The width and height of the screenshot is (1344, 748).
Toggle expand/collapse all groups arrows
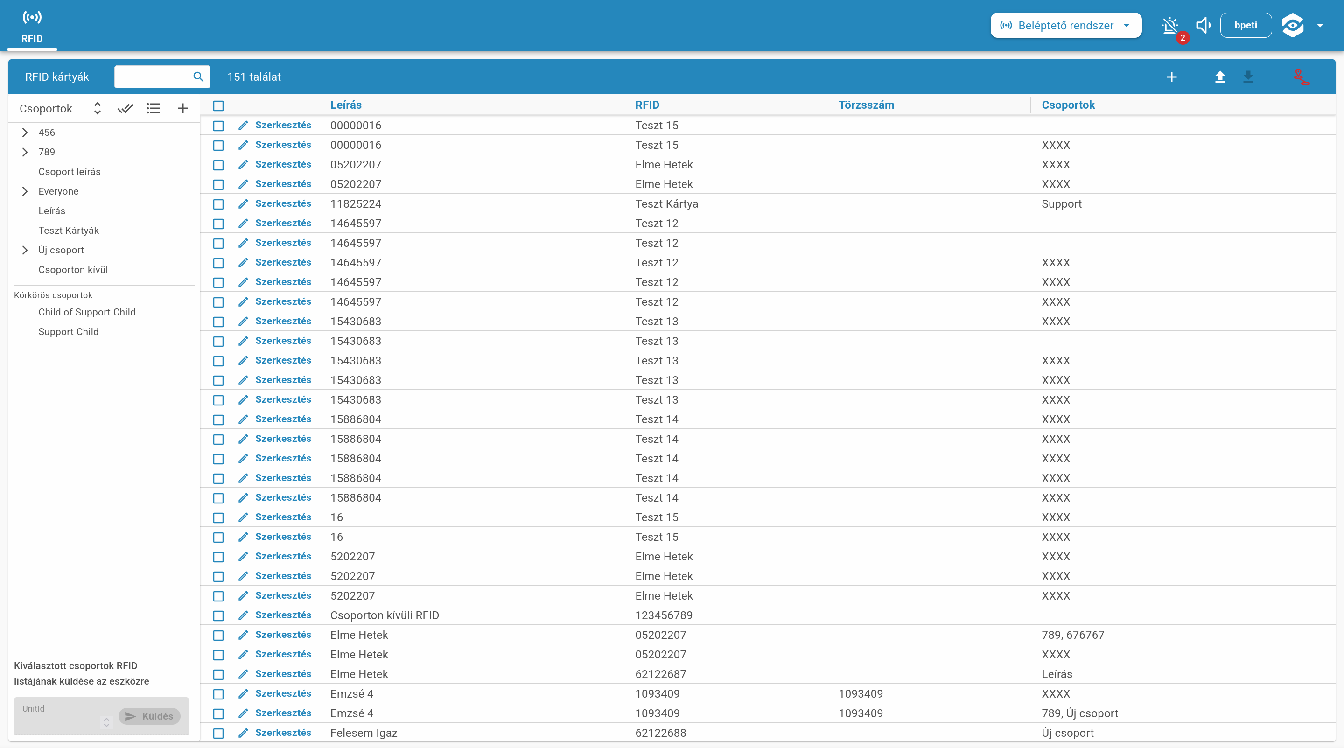(x=97, y=109)
